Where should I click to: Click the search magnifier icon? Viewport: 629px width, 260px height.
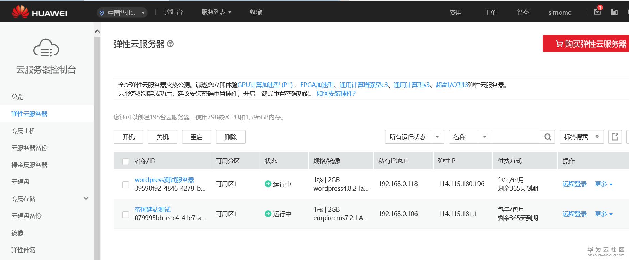pos(547,137)
